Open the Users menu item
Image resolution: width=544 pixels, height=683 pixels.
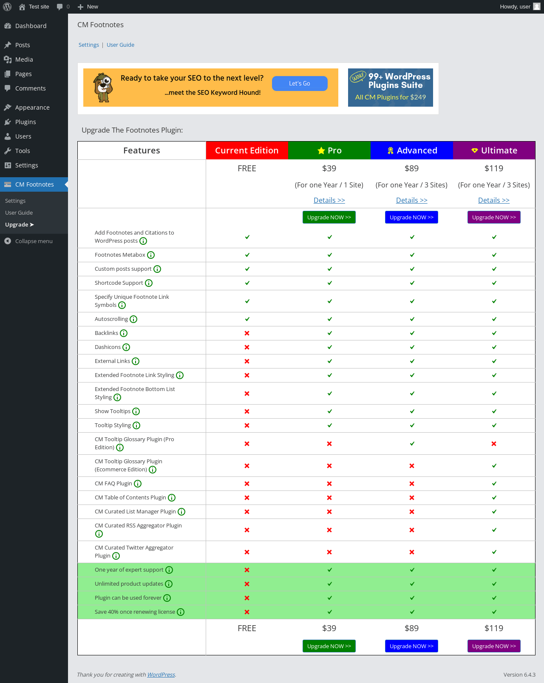coord(34,136)
